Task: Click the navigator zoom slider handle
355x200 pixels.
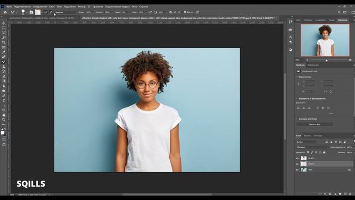Action: (327, 60)
